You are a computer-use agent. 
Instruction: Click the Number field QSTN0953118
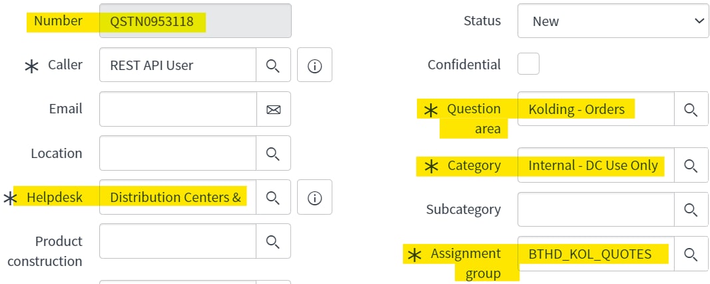pyautogui.click(x=196, y=21)
